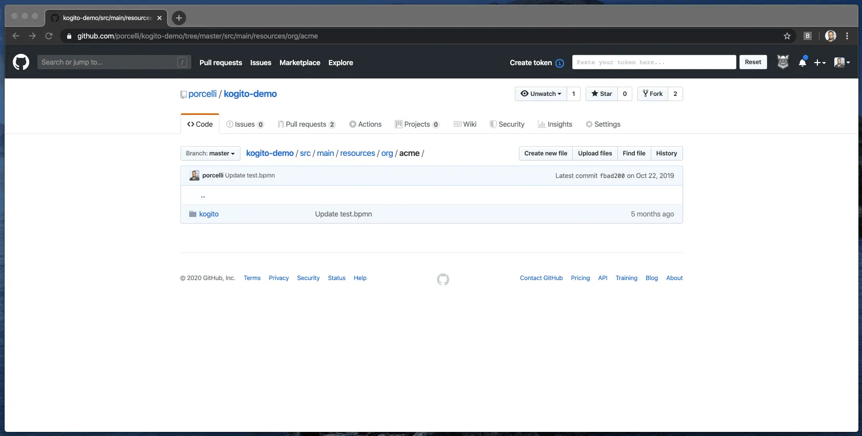Viewport: 862px width, 436px height.
Task: Go up with the parent directory link
Action: click(x=203, y=195)
